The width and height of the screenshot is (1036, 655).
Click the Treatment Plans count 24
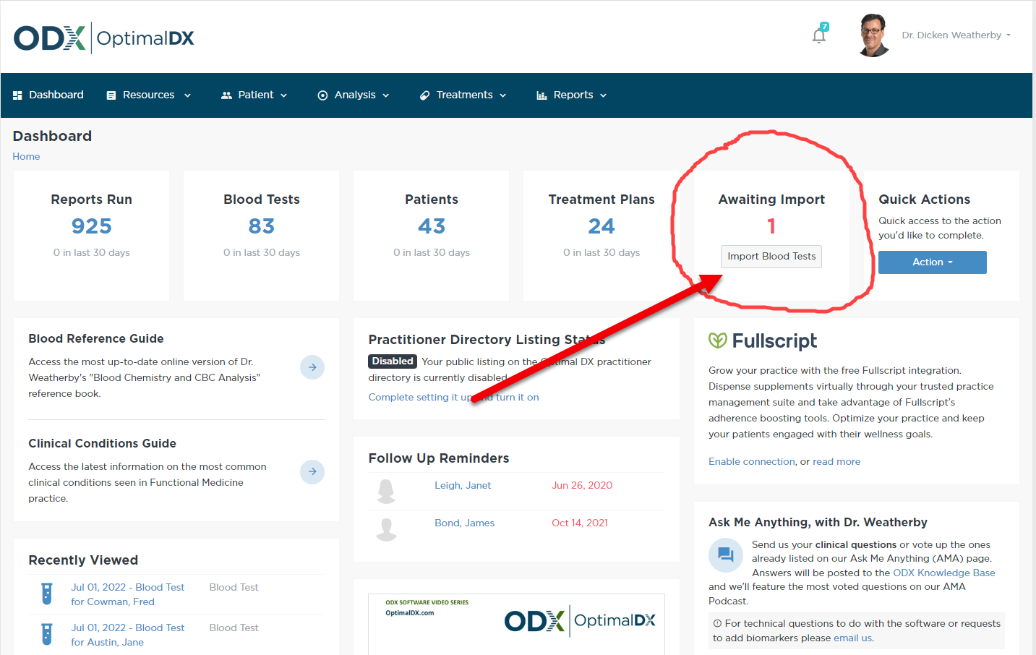coord(602,226)
